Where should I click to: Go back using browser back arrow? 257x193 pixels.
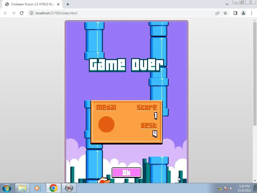click(6, 13)
